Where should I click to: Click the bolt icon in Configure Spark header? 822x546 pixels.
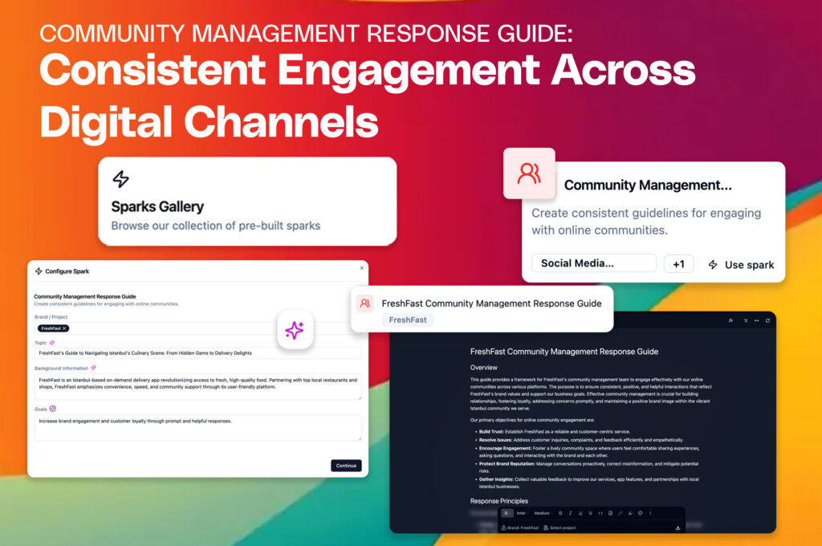(39, 271)
